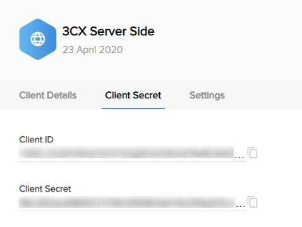Click the ellipsis ending the Client ID value

[x=239, y=157]
